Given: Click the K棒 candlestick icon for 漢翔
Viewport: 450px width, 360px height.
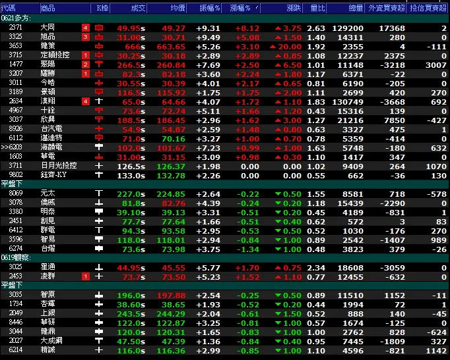Looking at the screenshot, I should coord(99,101).
